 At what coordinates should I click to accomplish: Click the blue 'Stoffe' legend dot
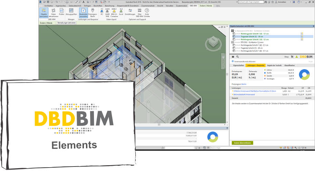[265, 73]
